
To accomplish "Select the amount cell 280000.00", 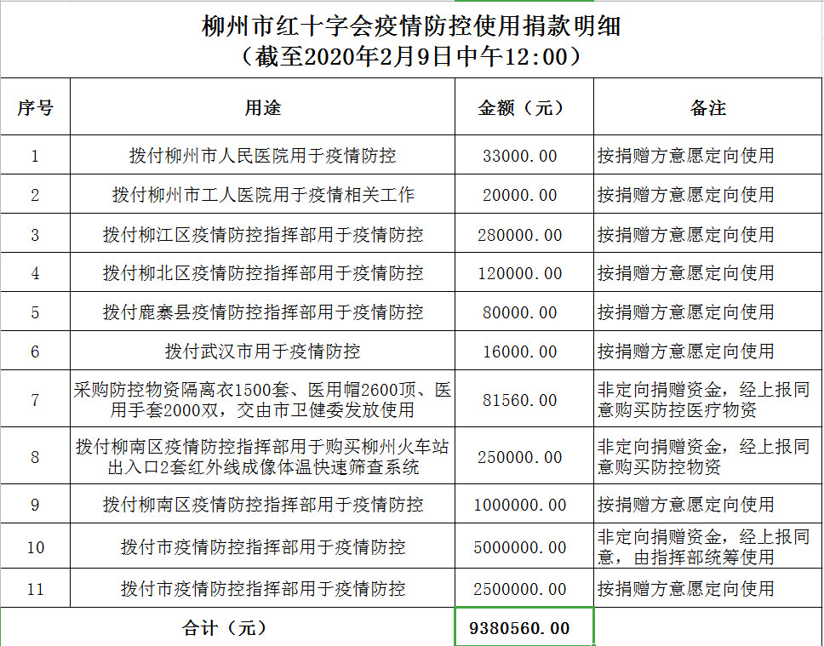I will tap(524, 233).
